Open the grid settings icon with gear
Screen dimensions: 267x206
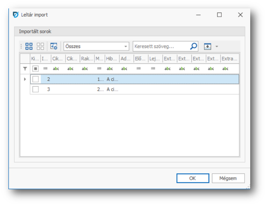pyautogui.click(x=54, y=46)
